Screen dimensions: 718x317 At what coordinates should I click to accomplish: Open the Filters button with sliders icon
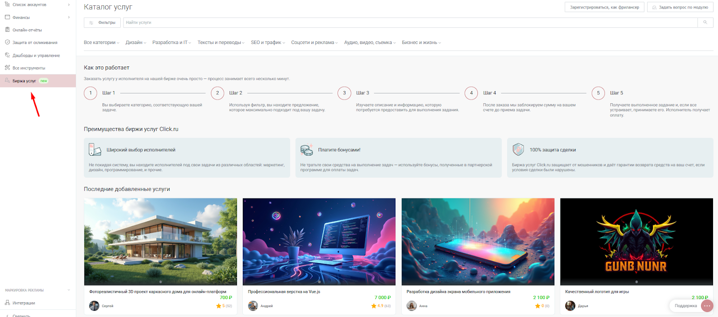102,22
